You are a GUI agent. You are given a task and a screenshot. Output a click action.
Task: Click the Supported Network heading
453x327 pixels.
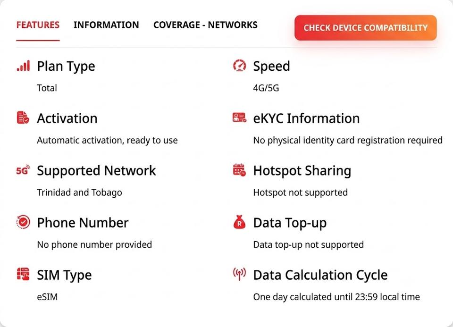point(96,171)
